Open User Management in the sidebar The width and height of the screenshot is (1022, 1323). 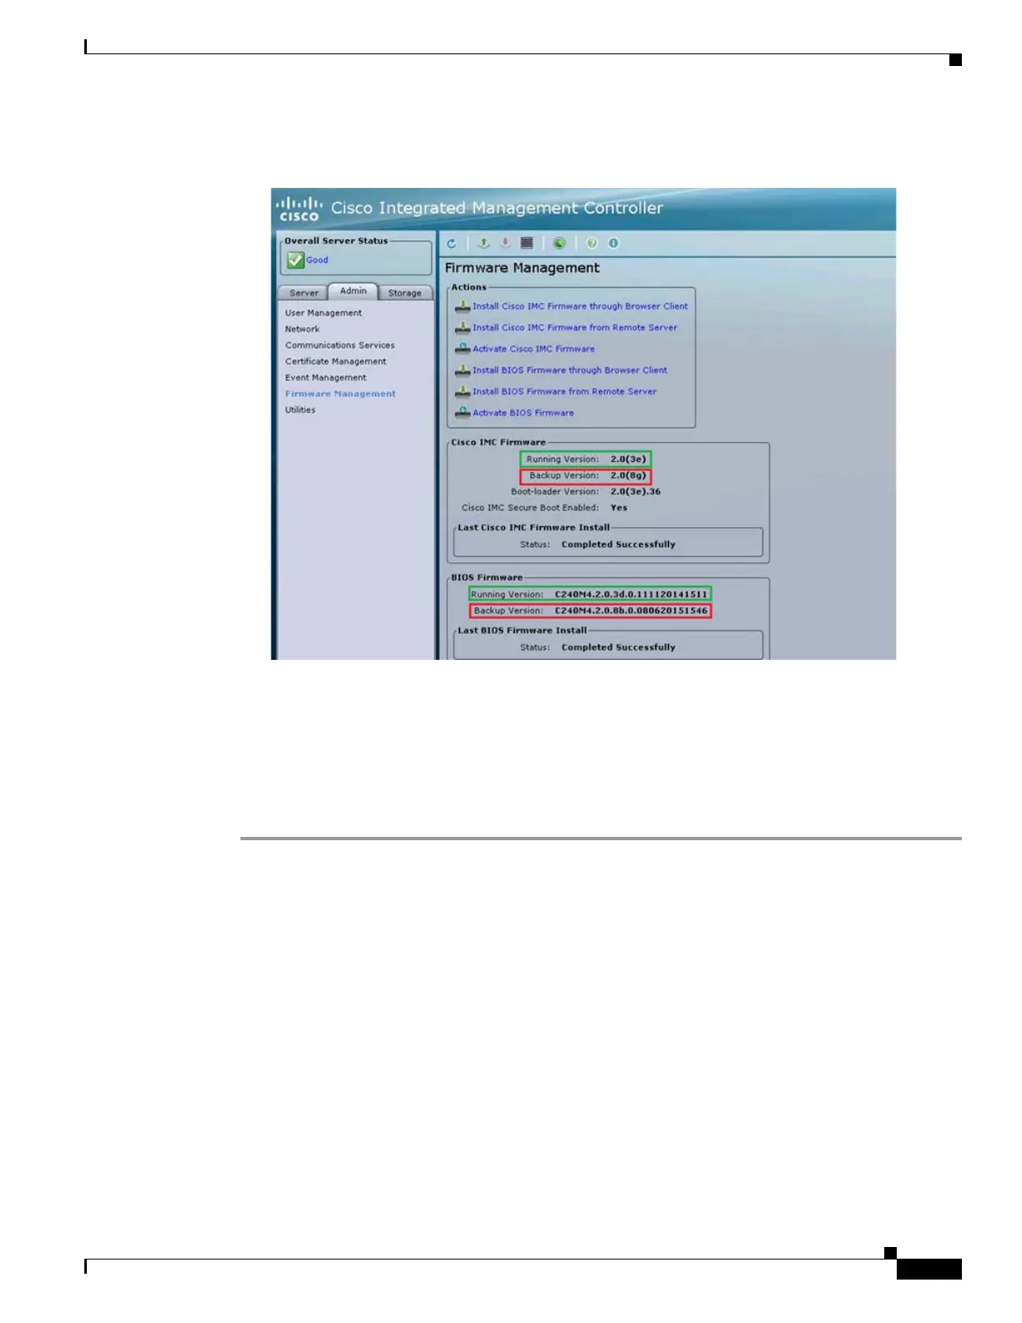coord(323,313)
